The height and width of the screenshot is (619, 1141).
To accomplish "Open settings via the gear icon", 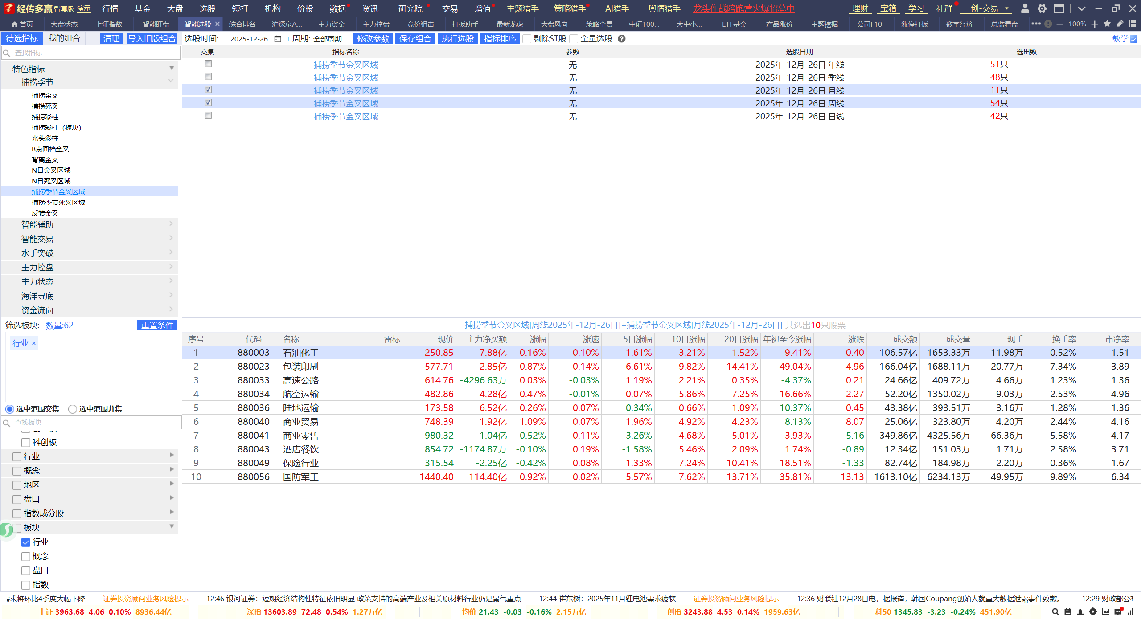I will click(1042, 8).
